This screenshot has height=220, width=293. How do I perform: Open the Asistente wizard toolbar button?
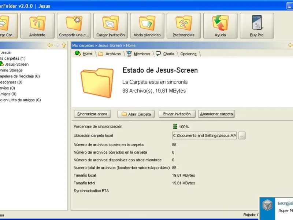(x=37, y=26)
